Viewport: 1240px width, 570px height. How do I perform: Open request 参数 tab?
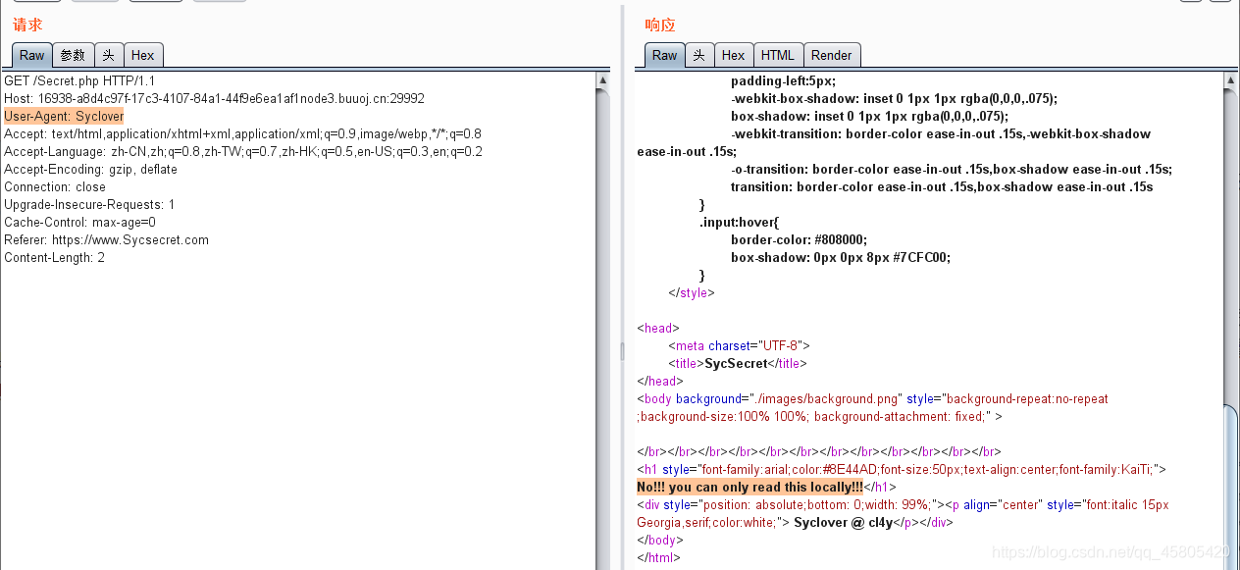(x=74, y=55)
